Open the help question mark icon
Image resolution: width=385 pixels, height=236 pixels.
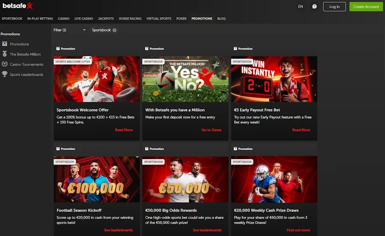pyautogui.click(x=314, y=6)
